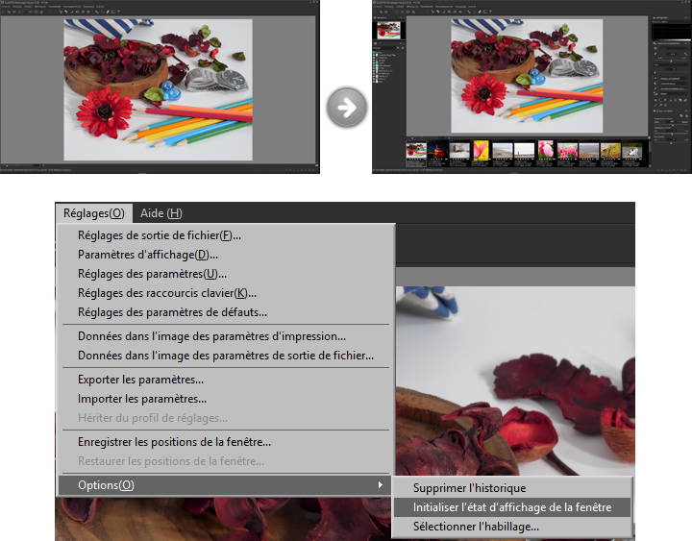Choose Paramètres d'affichage(D) menu entry
This screenshot has width=692, height=541.
point(147,255)
